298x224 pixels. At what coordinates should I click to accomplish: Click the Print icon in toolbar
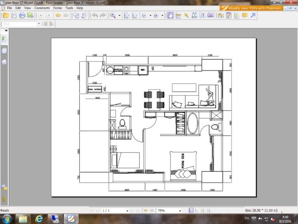tap(22, 15)
